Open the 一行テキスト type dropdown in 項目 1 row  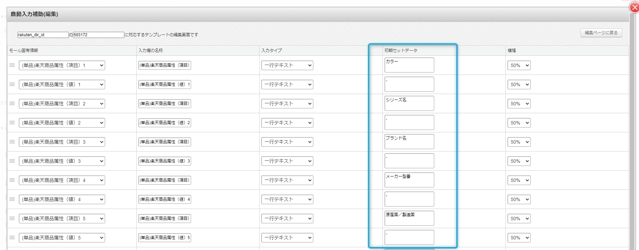287,65
